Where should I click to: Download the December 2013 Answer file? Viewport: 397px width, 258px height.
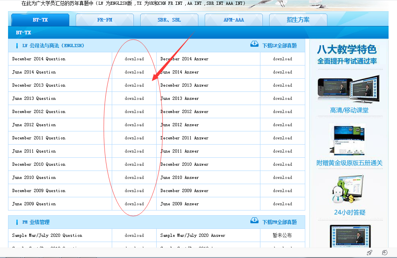282,85
